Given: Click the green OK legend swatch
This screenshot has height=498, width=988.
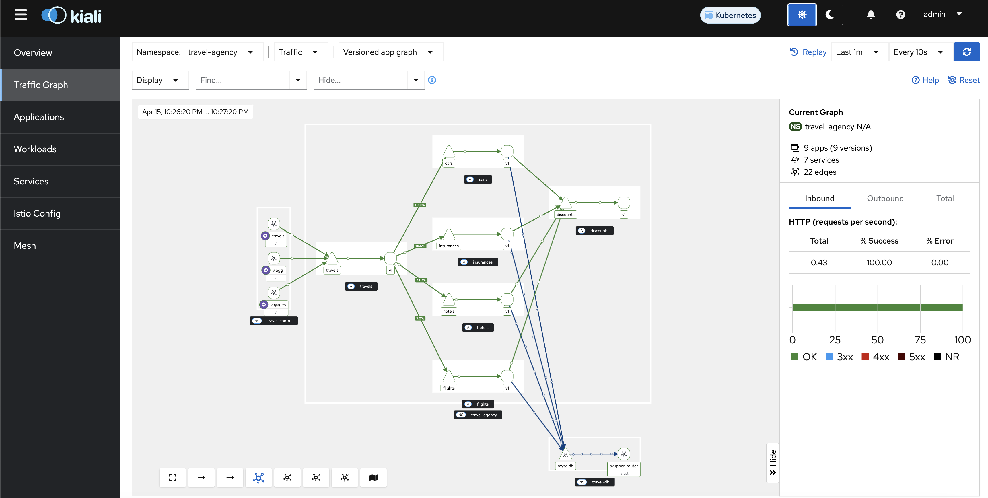Looking at the screenshot, I should 794,357.
